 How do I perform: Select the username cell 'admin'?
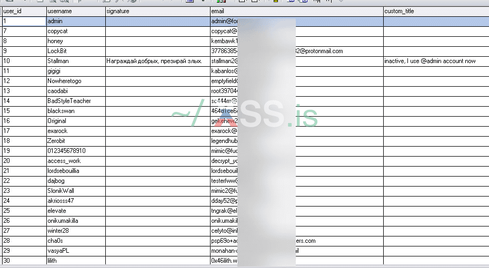tap(76, 21)
